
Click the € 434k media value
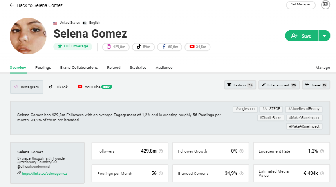(311, 173)
